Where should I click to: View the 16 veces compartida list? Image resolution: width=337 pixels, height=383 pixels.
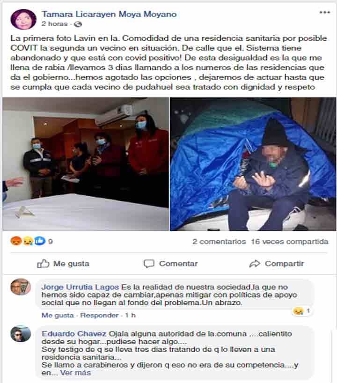coord(290,242)
